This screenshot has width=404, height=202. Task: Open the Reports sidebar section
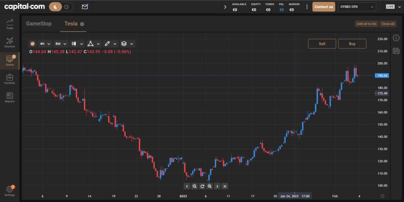pyautogui.click(x=10, y=98)
